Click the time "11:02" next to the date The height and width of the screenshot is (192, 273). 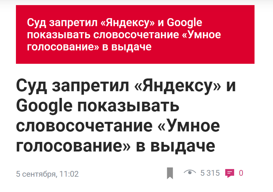[69, 174]
